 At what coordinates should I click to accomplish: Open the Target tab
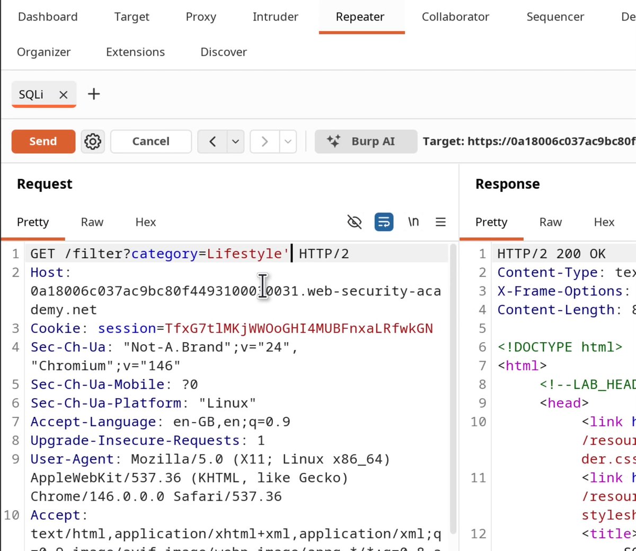pyautogui.click(x=132, y=17)
